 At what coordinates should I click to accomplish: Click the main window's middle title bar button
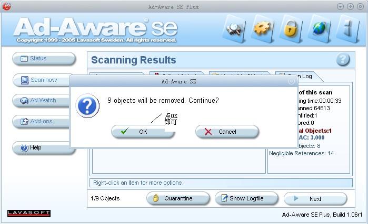(350, 6)
